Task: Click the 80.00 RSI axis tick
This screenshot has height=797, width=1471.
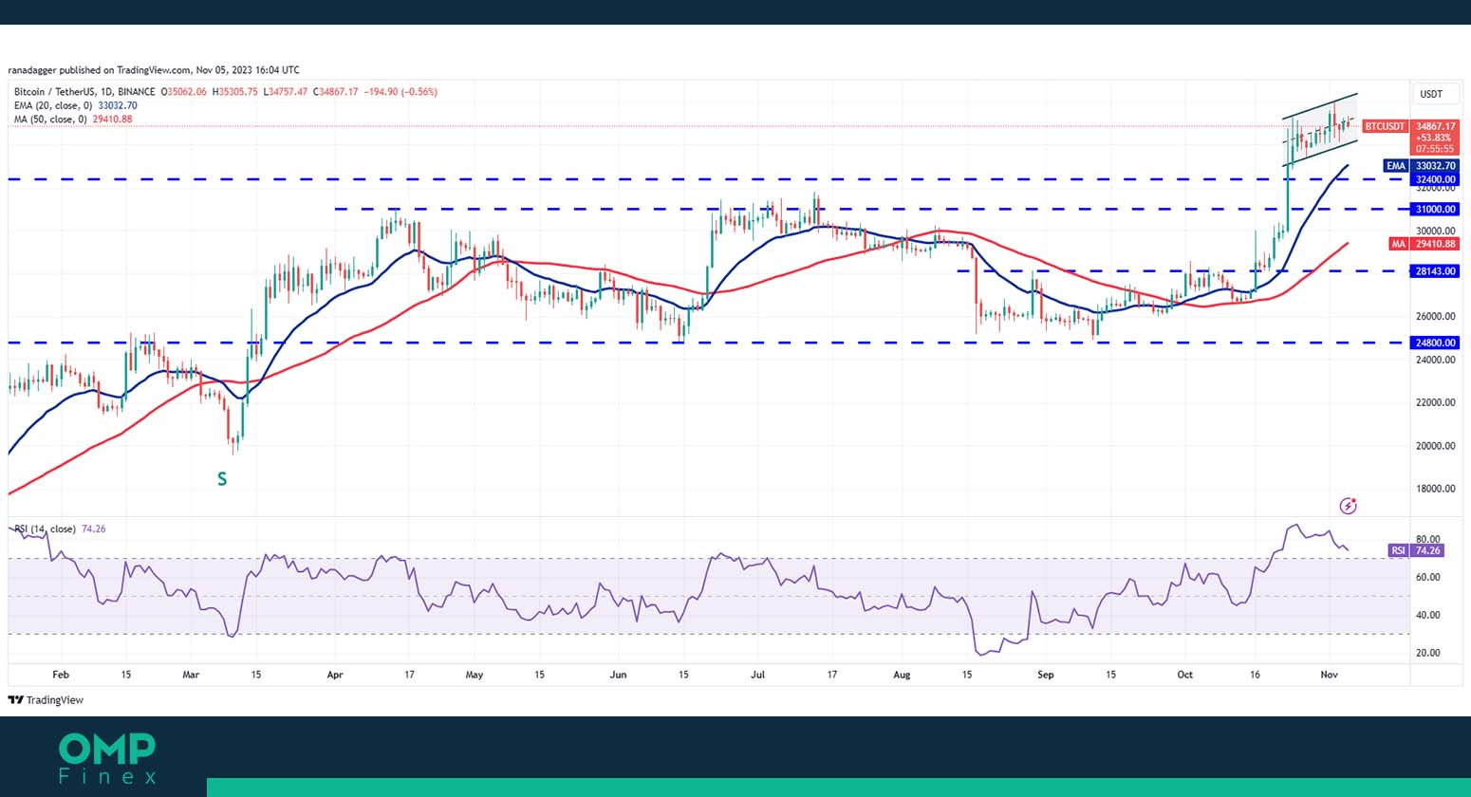Action: [x=1428, y=539]
